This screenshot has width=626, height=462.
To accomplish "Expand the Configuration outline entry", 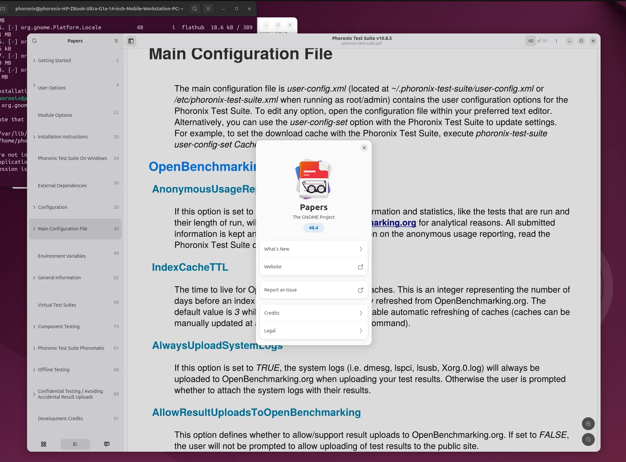I will (34, 207).
